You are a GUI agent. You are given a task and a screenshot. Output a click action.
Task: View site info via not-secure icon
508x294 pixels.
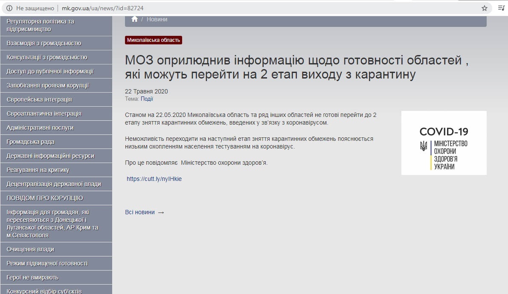coord(9,8)
